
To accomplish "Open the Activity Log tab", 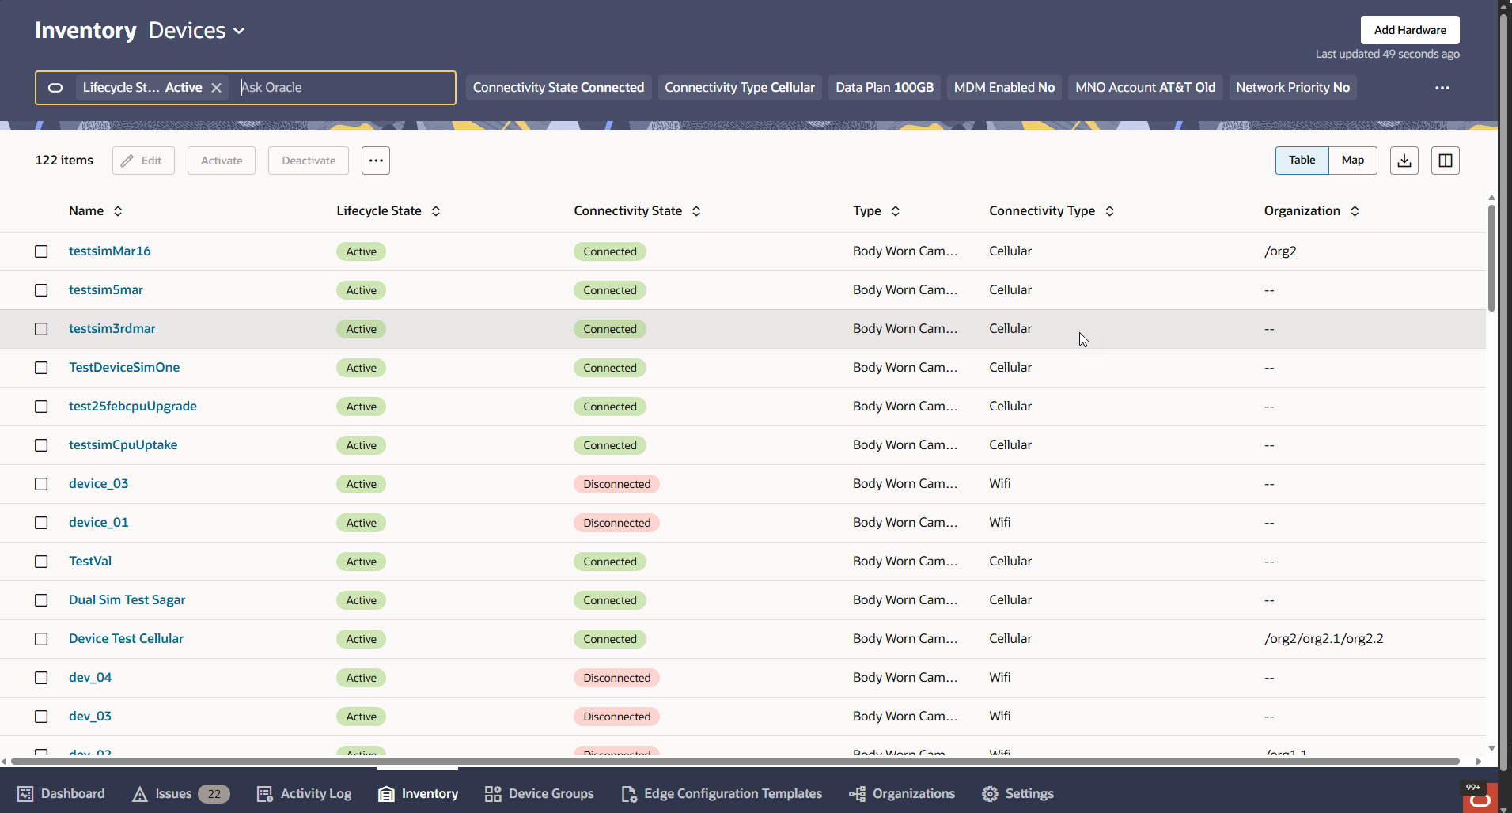I will (305, 794).
